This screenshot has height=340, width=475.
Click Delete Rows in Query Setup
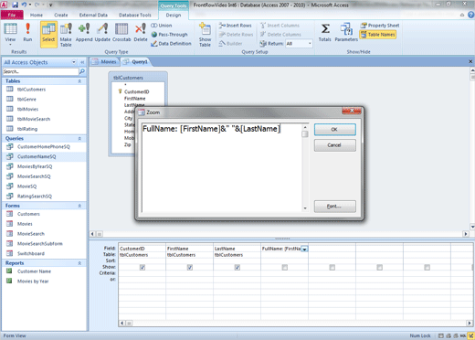pos(236,35)
